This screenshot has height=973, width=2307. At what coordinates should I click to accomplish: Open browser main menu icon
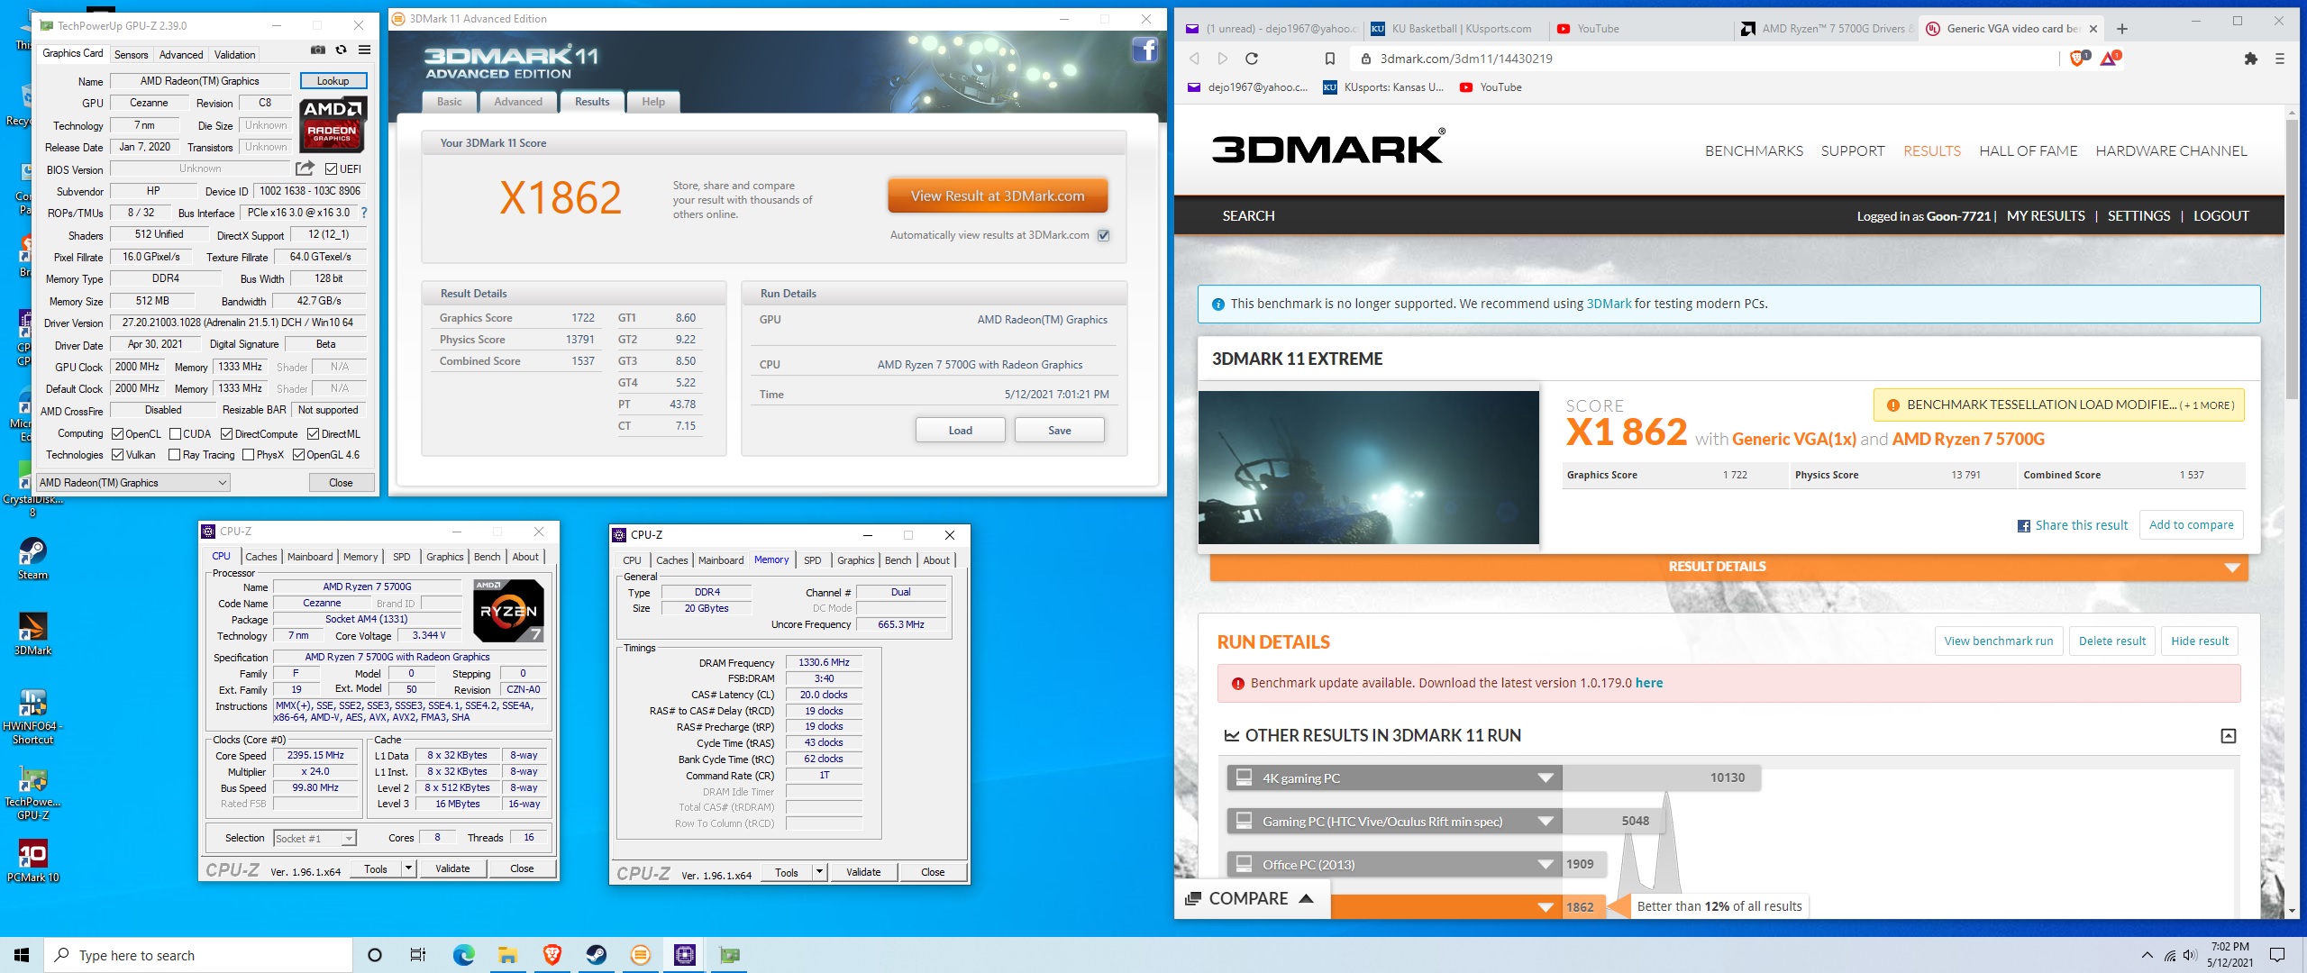point(2280,59)
